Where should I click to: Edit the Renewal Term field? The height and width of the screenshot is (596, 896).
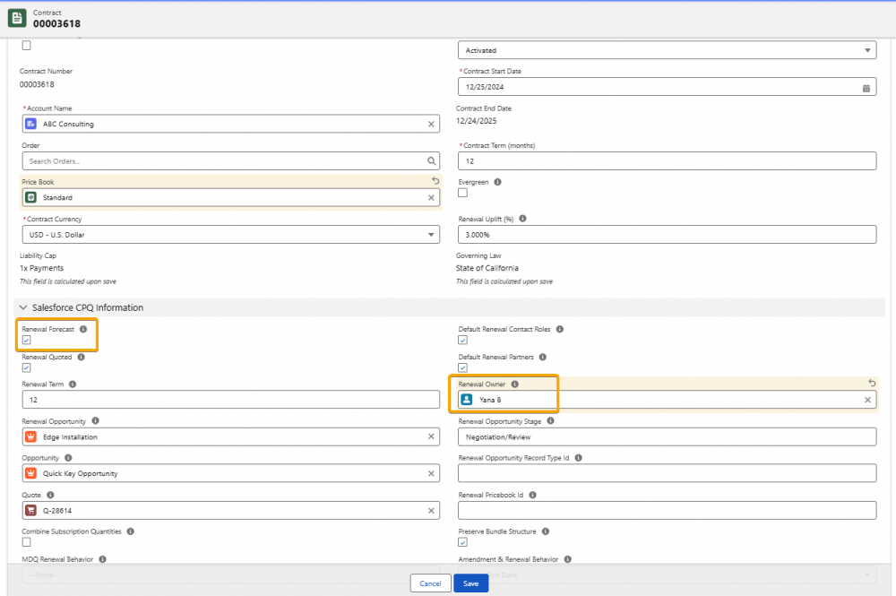tap(231, 400)
